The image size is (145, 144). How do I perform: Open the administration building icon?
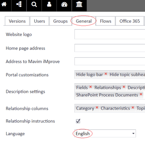(79, 4)
